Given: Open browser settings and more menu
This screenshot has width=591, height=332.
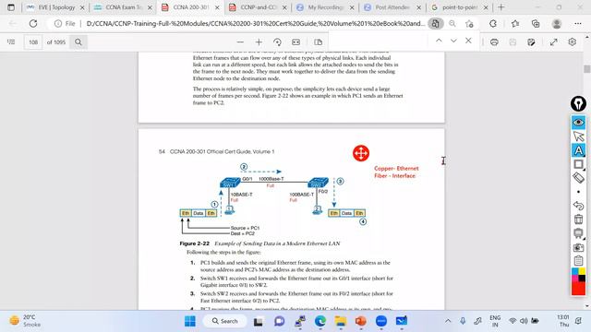Looking at the screenshot, I should pyautogui.click(x=578, y=24).
